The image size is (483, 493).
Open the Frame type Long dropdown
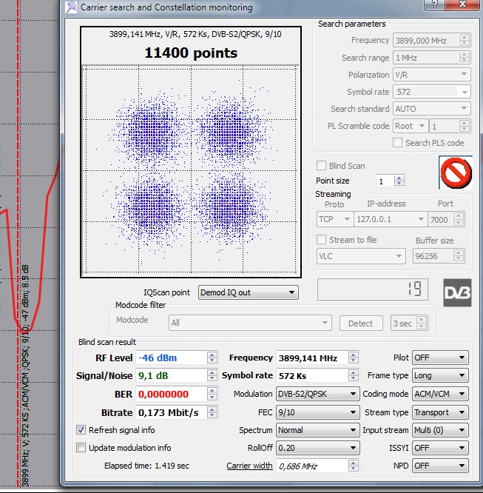tap(440, 375)
